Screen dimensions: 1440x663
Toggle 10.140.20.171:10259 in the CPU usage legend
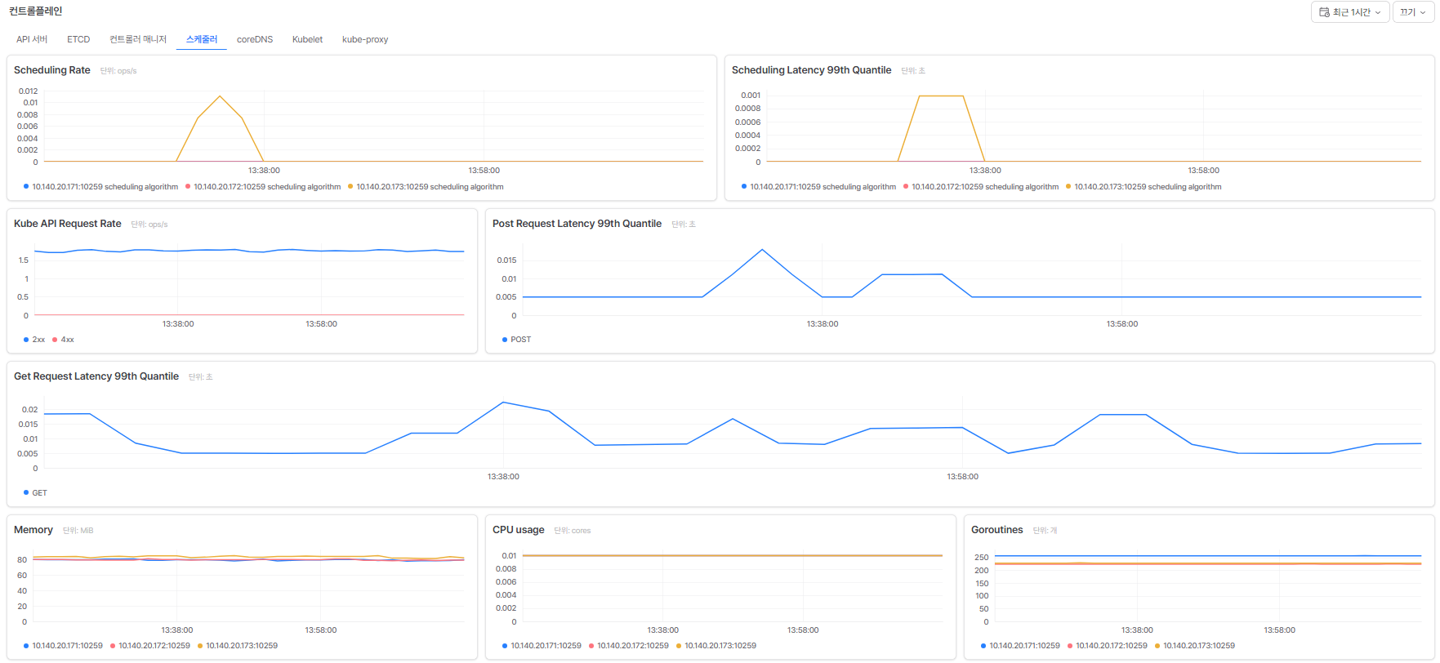click(x=542, y=646)
